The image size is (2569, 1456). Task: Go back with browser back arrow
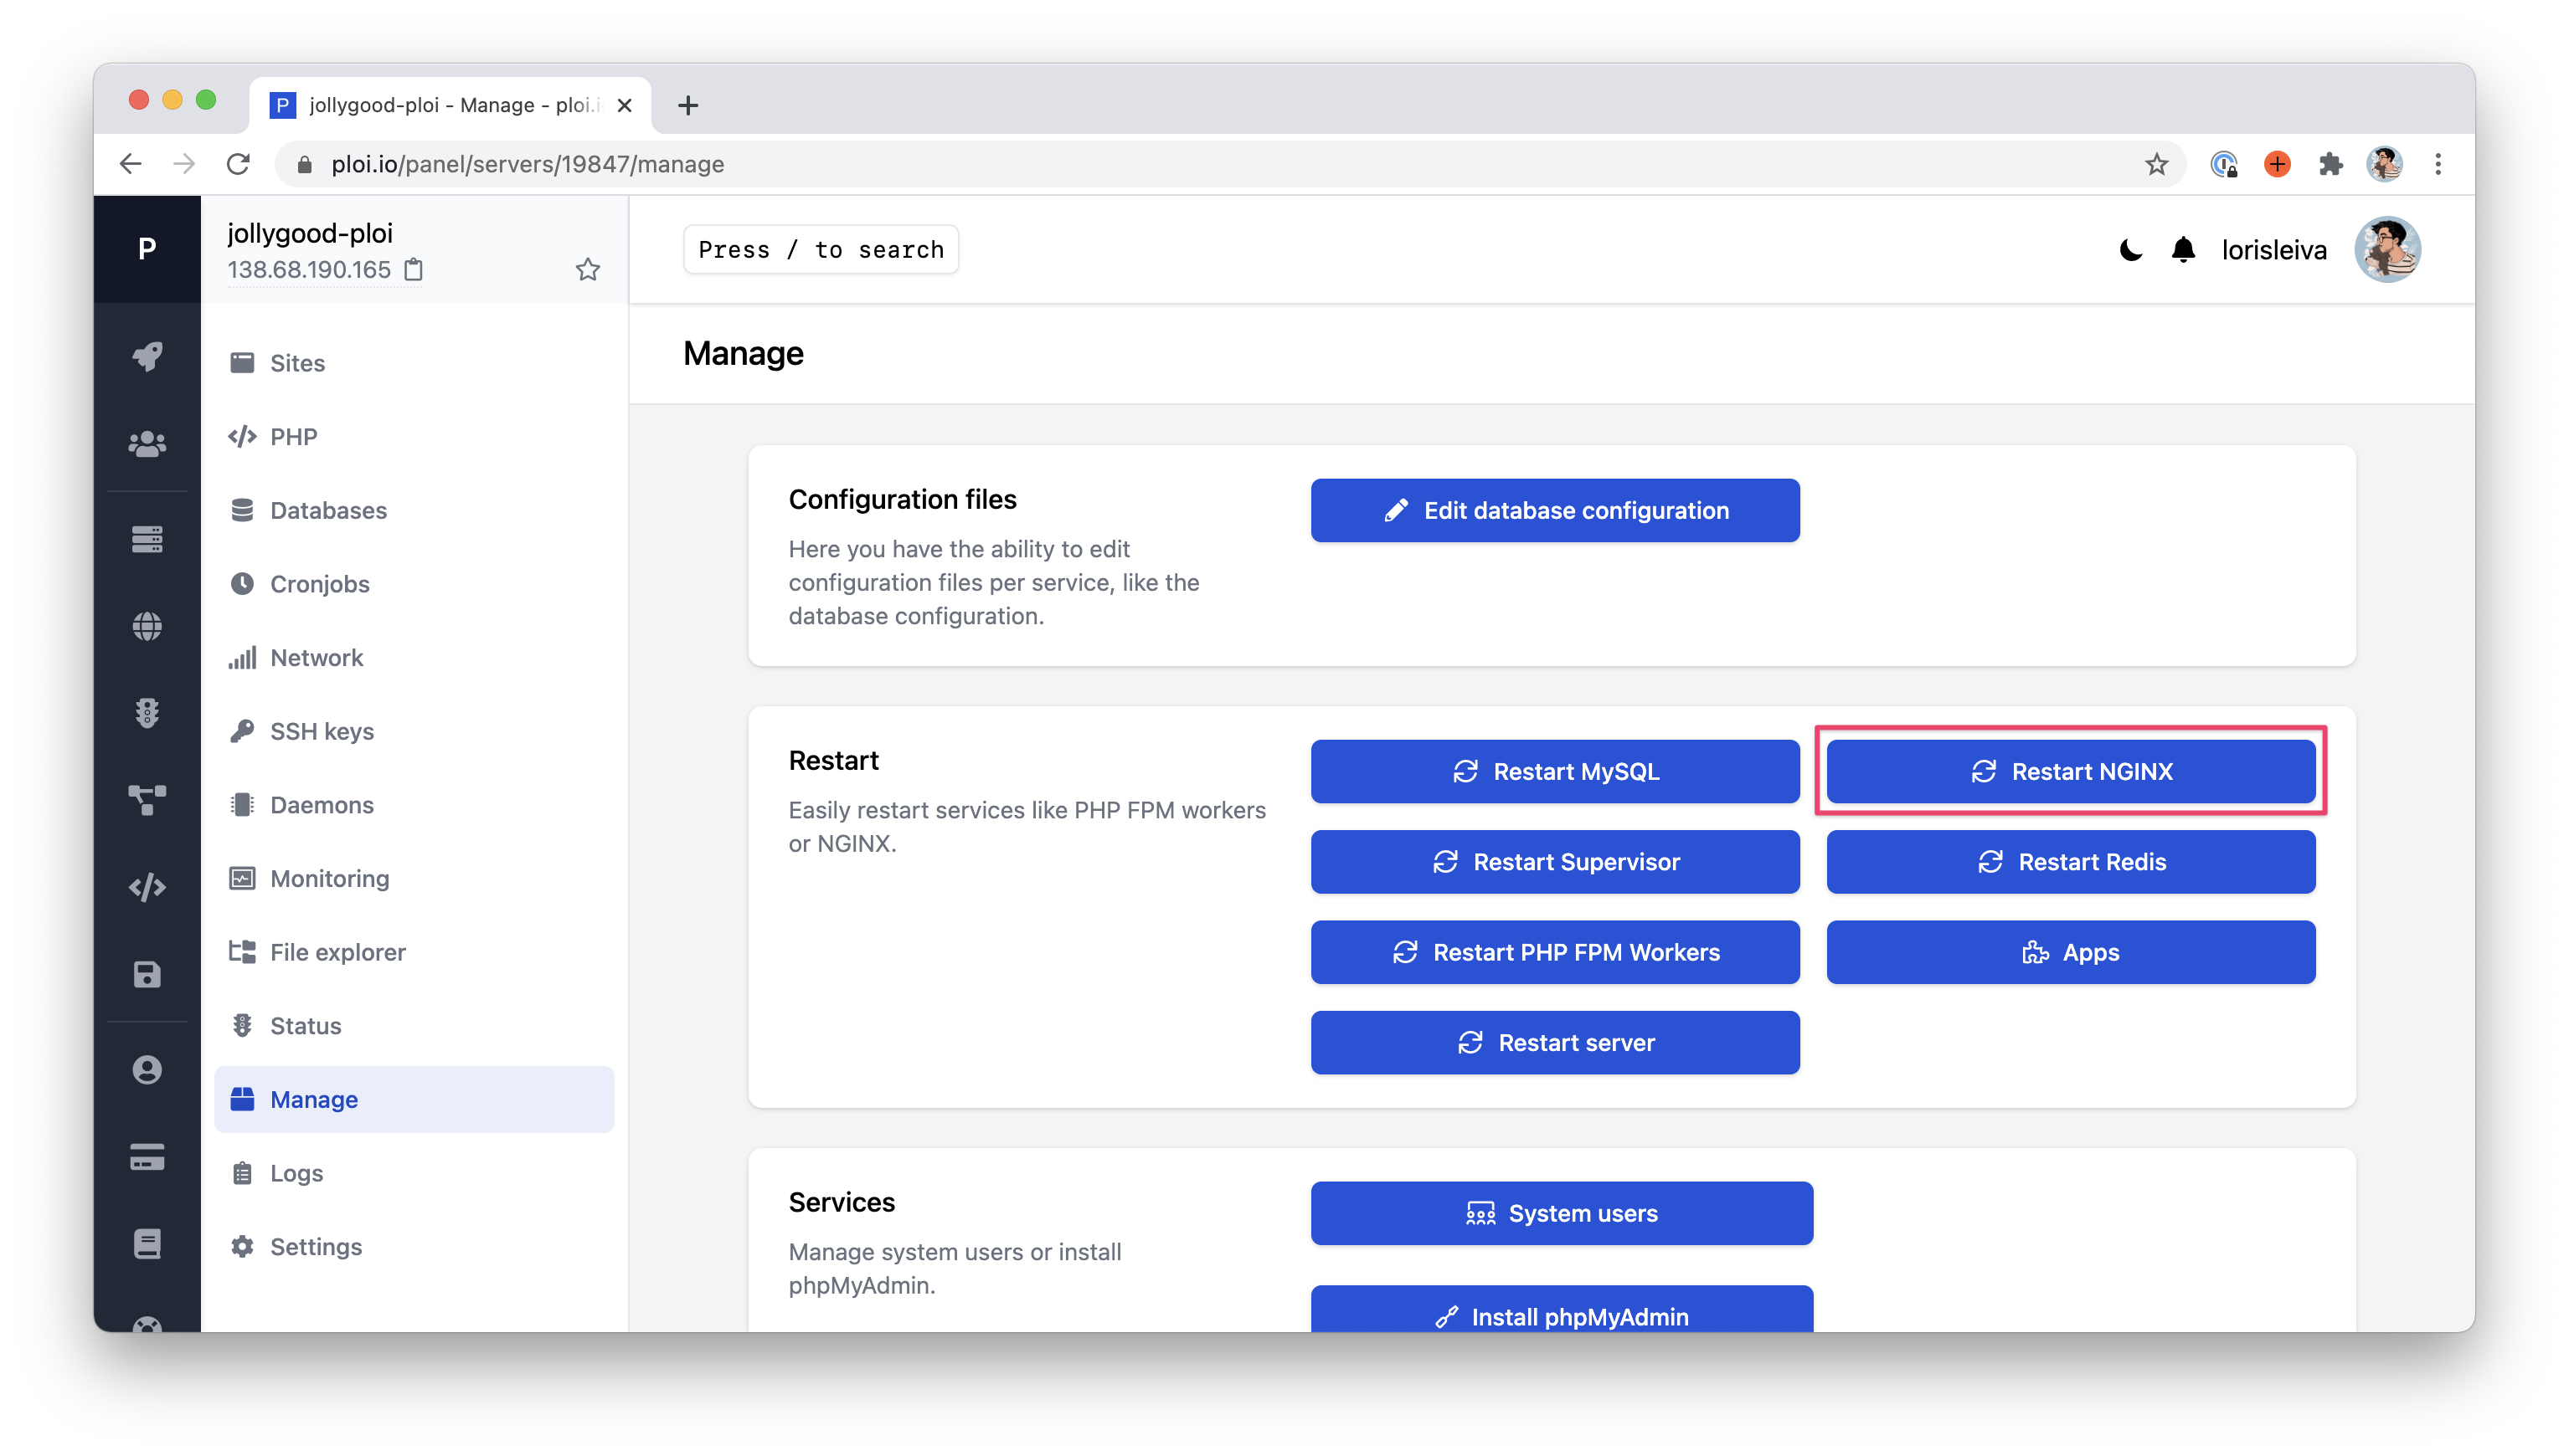coord(130,164)
